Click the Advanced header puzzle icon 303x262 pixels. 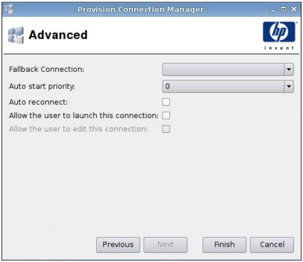(16, 35)
